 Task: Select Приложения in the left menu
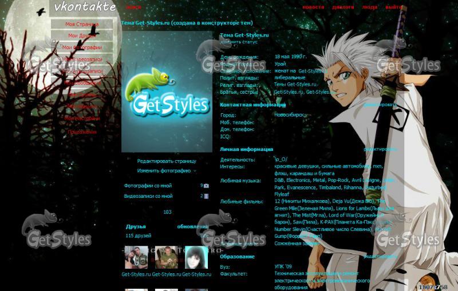[x=82, y=131]
